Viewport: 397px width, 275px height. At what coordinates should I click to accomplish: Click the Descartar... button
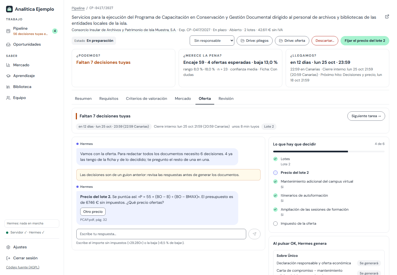pos(325,41)
